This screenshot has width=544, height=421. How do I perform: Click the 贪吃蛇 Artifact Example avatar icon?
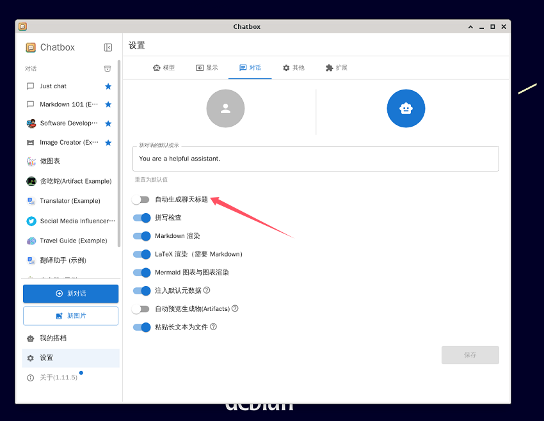31,181
